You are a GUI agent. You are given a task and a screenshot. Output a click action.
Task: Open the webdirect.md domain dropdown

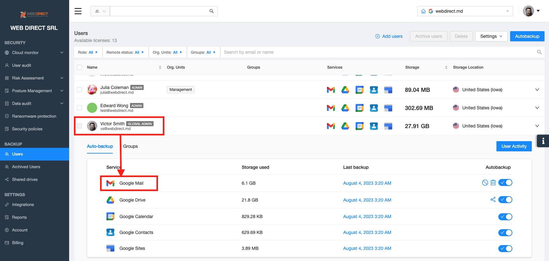point(465,11)
